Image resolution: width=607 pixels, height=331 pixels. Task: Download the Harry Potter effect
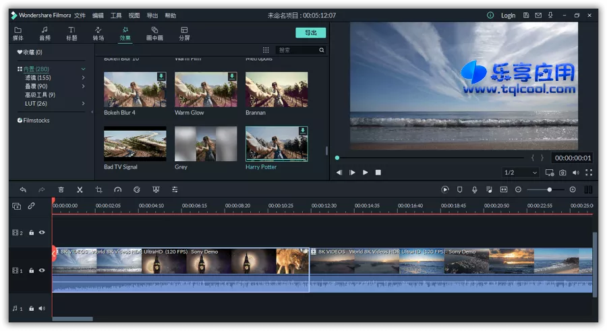coord(303,131)
